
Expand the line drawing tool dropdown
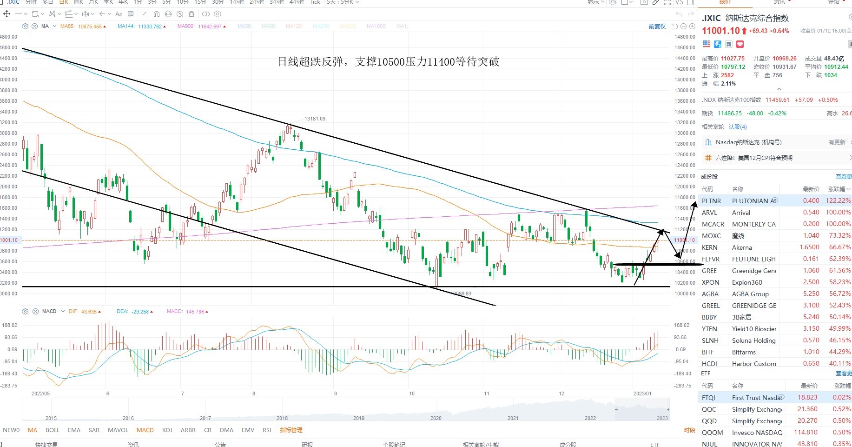tap(26, 14)
